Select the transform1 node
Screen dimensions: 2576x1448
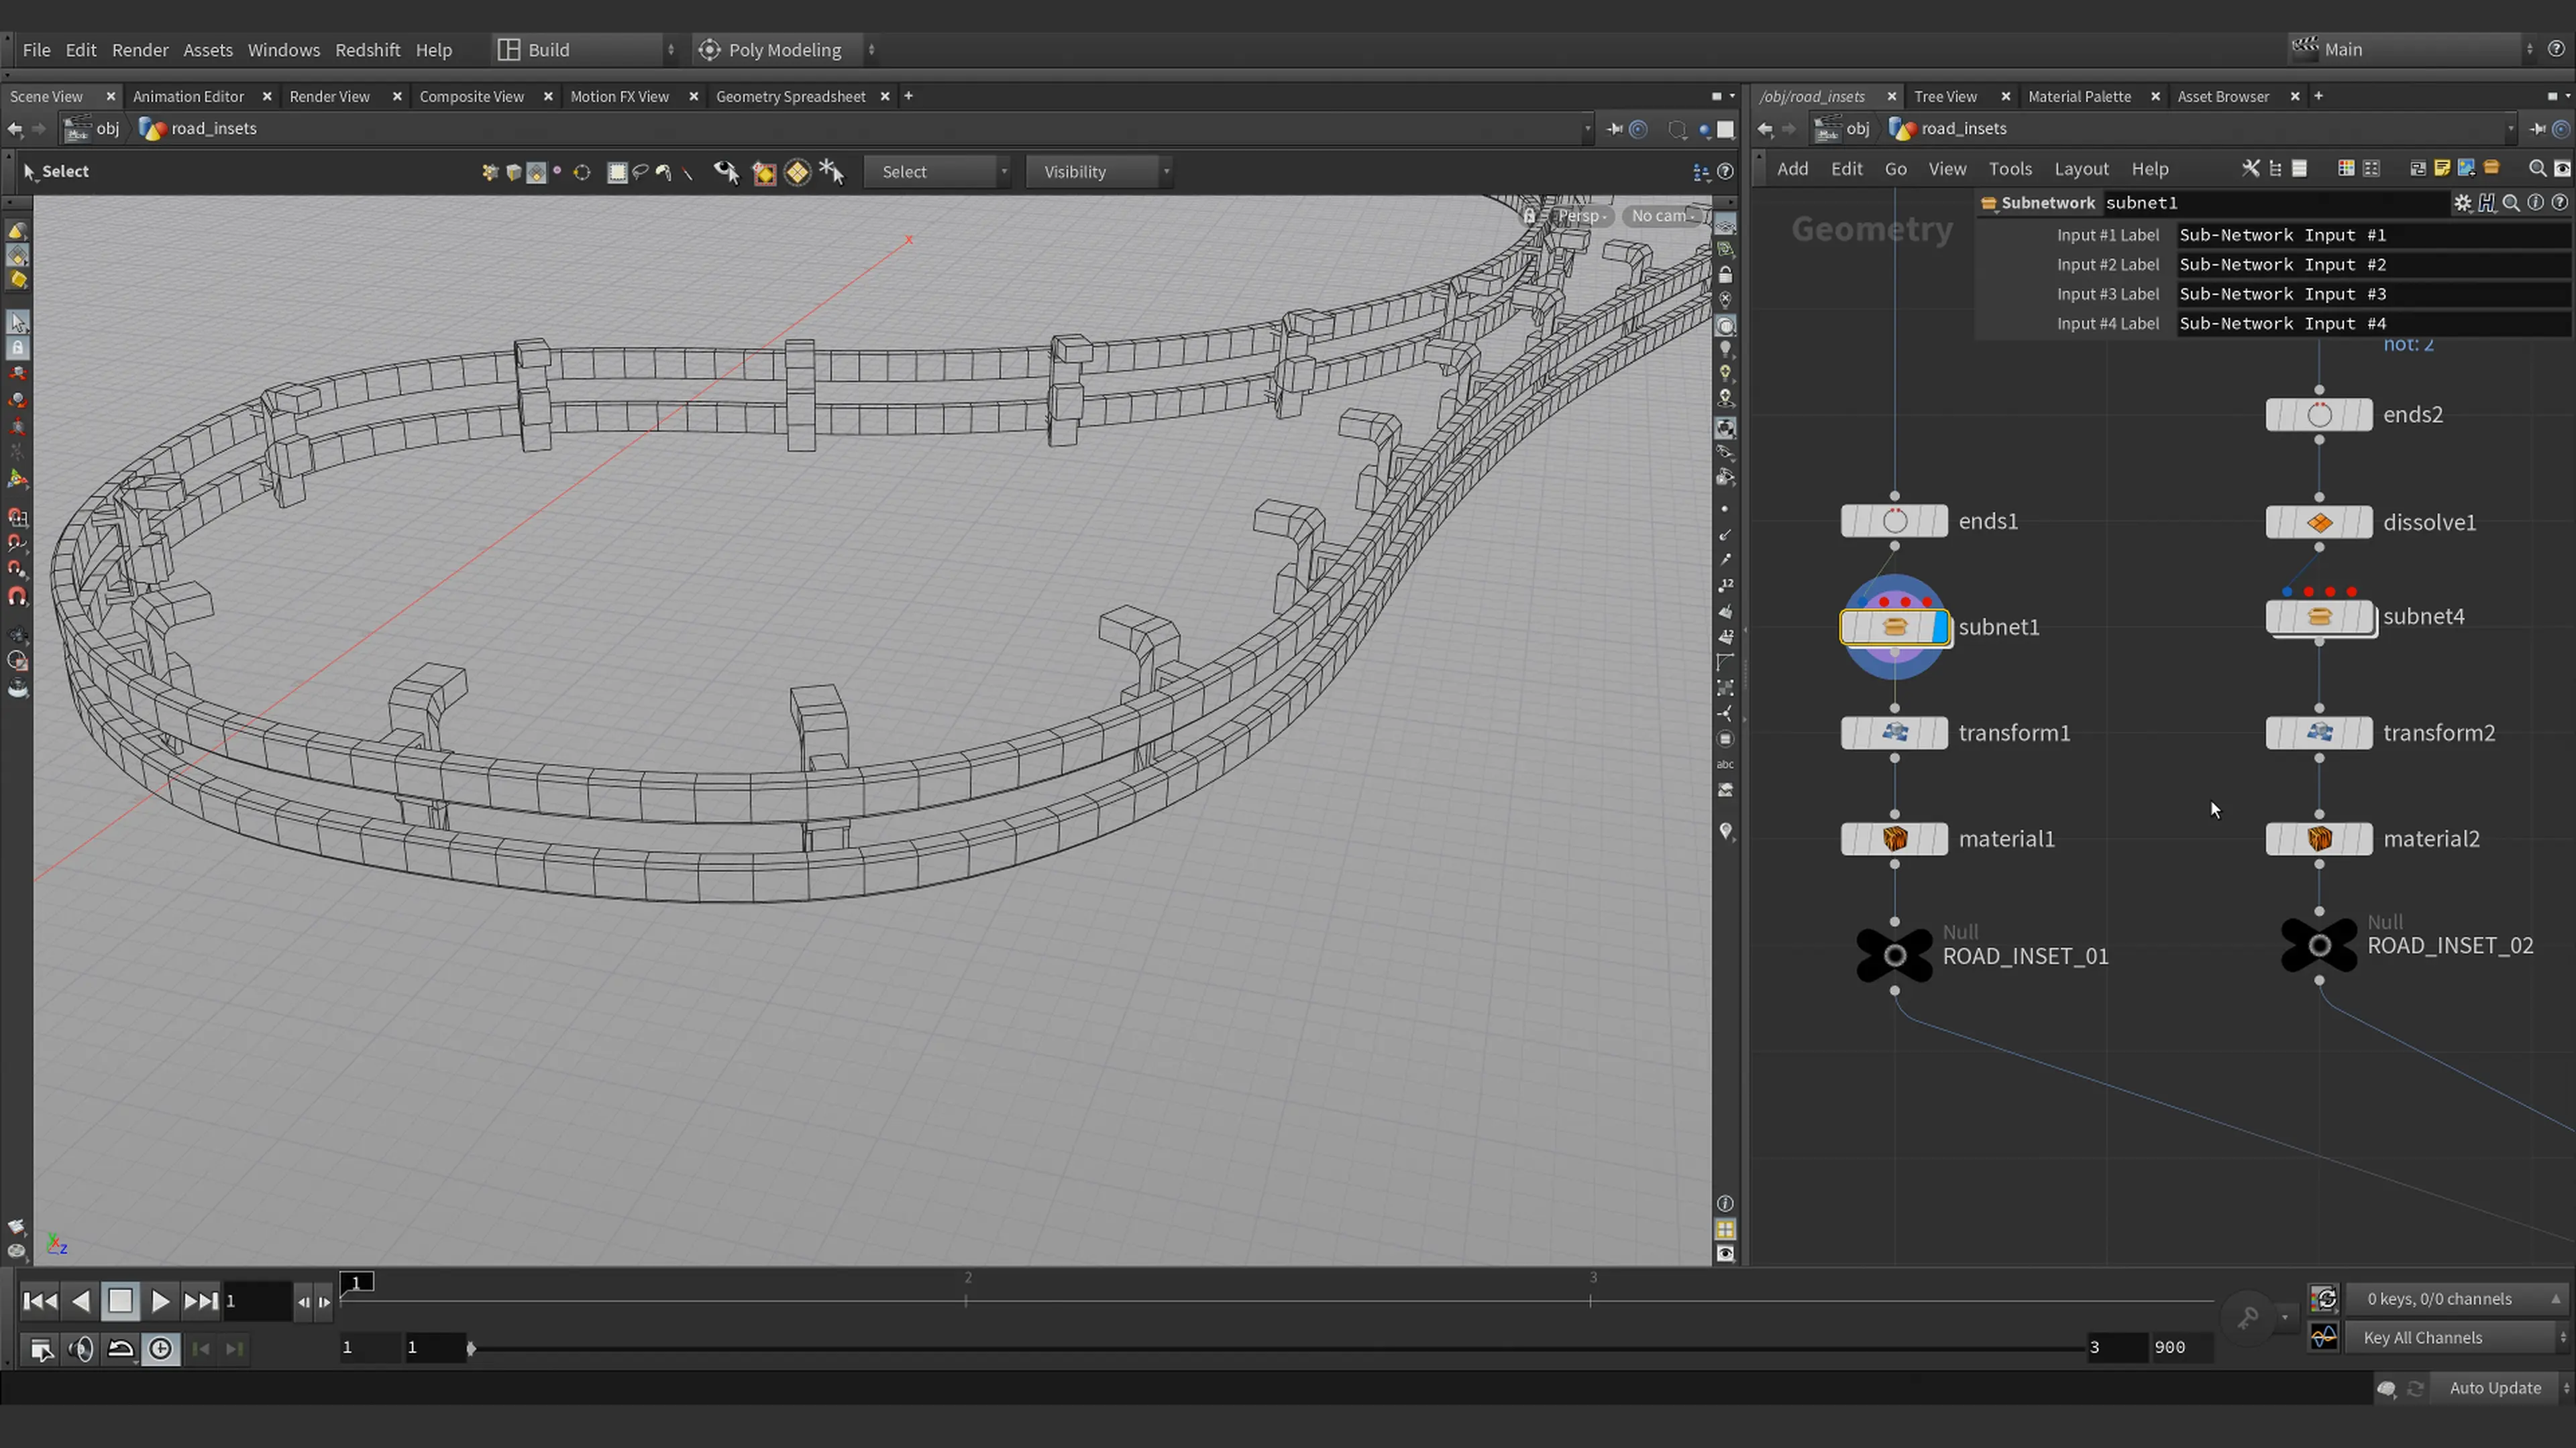pos(1894,733)
